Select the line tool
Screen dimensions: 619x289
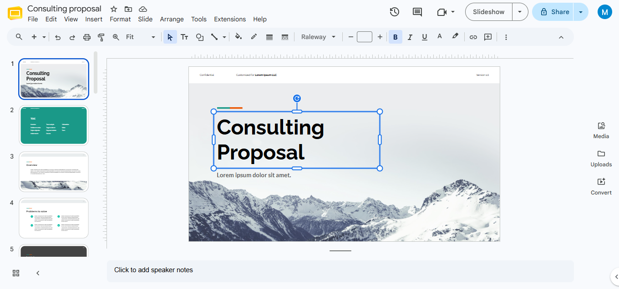tap(214, 37)
